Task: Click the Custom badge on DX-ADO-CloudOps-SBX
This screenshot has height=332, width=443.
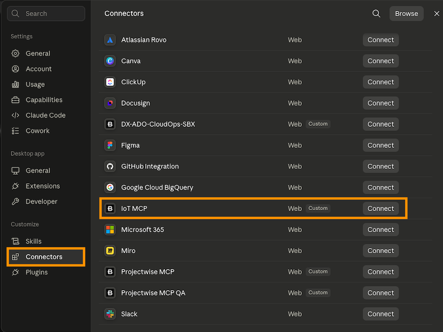Action: coord(318,124)
